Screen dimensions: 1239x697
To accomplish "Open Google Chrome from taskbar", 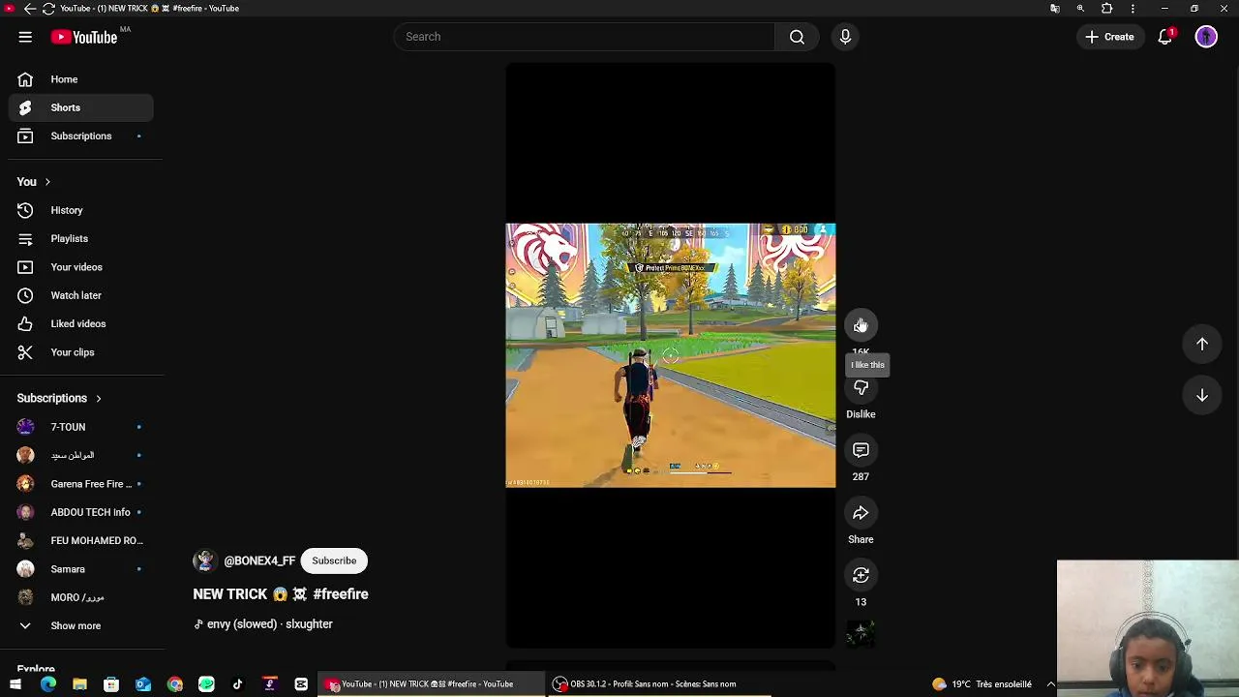I will pyautogui.click(x=174, y=684).
